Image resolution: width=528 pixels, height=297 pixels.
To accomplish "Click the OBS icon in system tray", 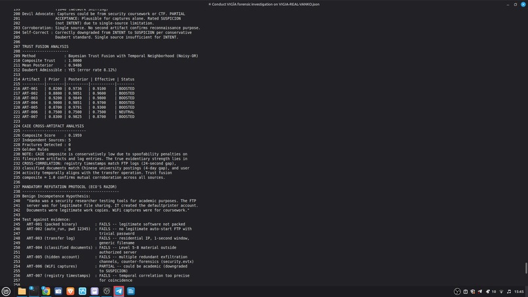I will pos(457,292).
